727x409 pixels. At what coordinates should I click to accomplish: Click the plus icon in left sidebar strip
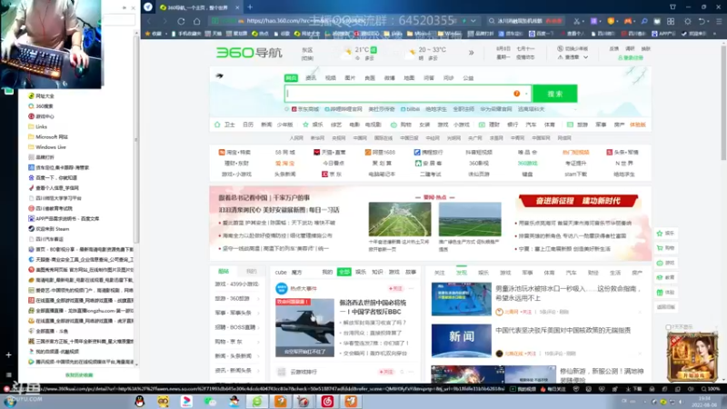click(x=8, y=354)
